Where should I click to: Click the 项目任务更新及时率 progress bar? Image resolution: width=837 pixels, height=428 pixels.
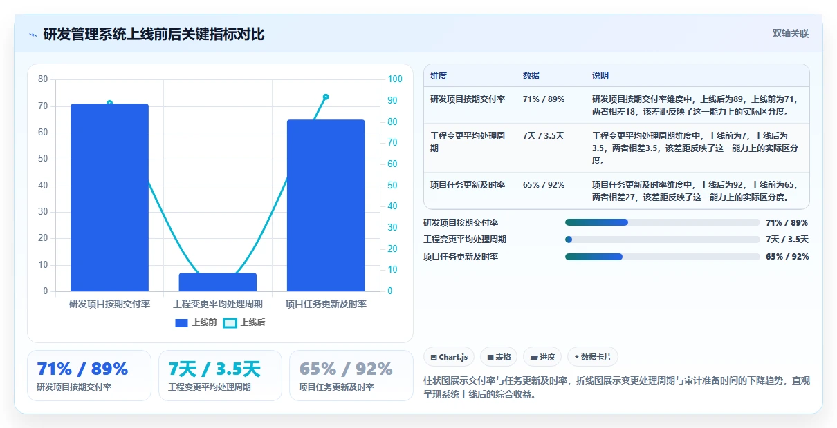662,257
